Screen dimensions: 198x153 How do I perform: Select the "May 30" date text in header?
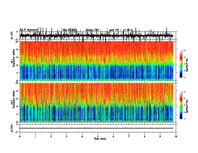pos(67,30)
